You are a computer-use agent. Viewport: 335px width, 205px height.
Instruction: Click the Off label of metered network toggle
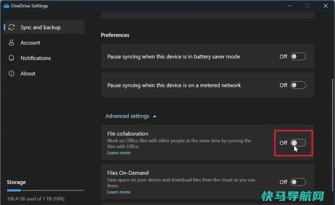point(283,85)
